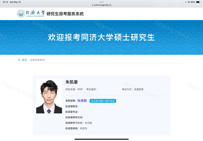The height and width of the screenshot is (141, 203).
Task: Select the 考试方式: 全国统考 text
Action: click(x=133, y=89)
